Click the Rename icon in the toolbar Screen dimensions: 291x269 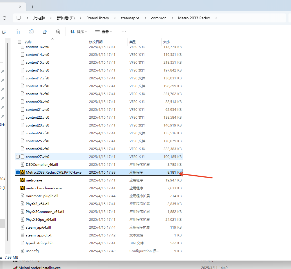click(31, 32)
